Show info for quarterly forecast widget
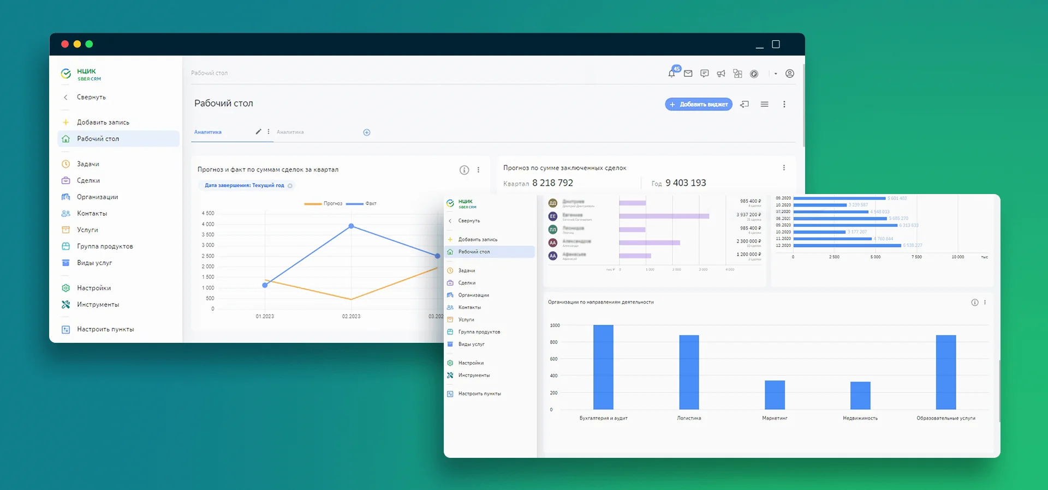This screenshot has height=490, width=1048. 464,170
